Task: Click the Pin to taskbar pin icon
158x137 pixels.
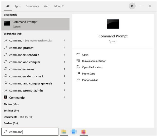Action: [x=78, y=80]
